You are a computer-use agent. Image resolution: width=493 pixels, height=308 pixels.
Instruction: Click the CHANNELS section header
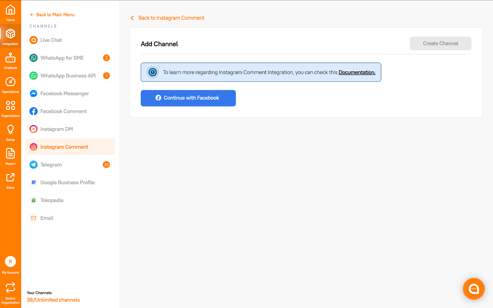click(43, 26)
